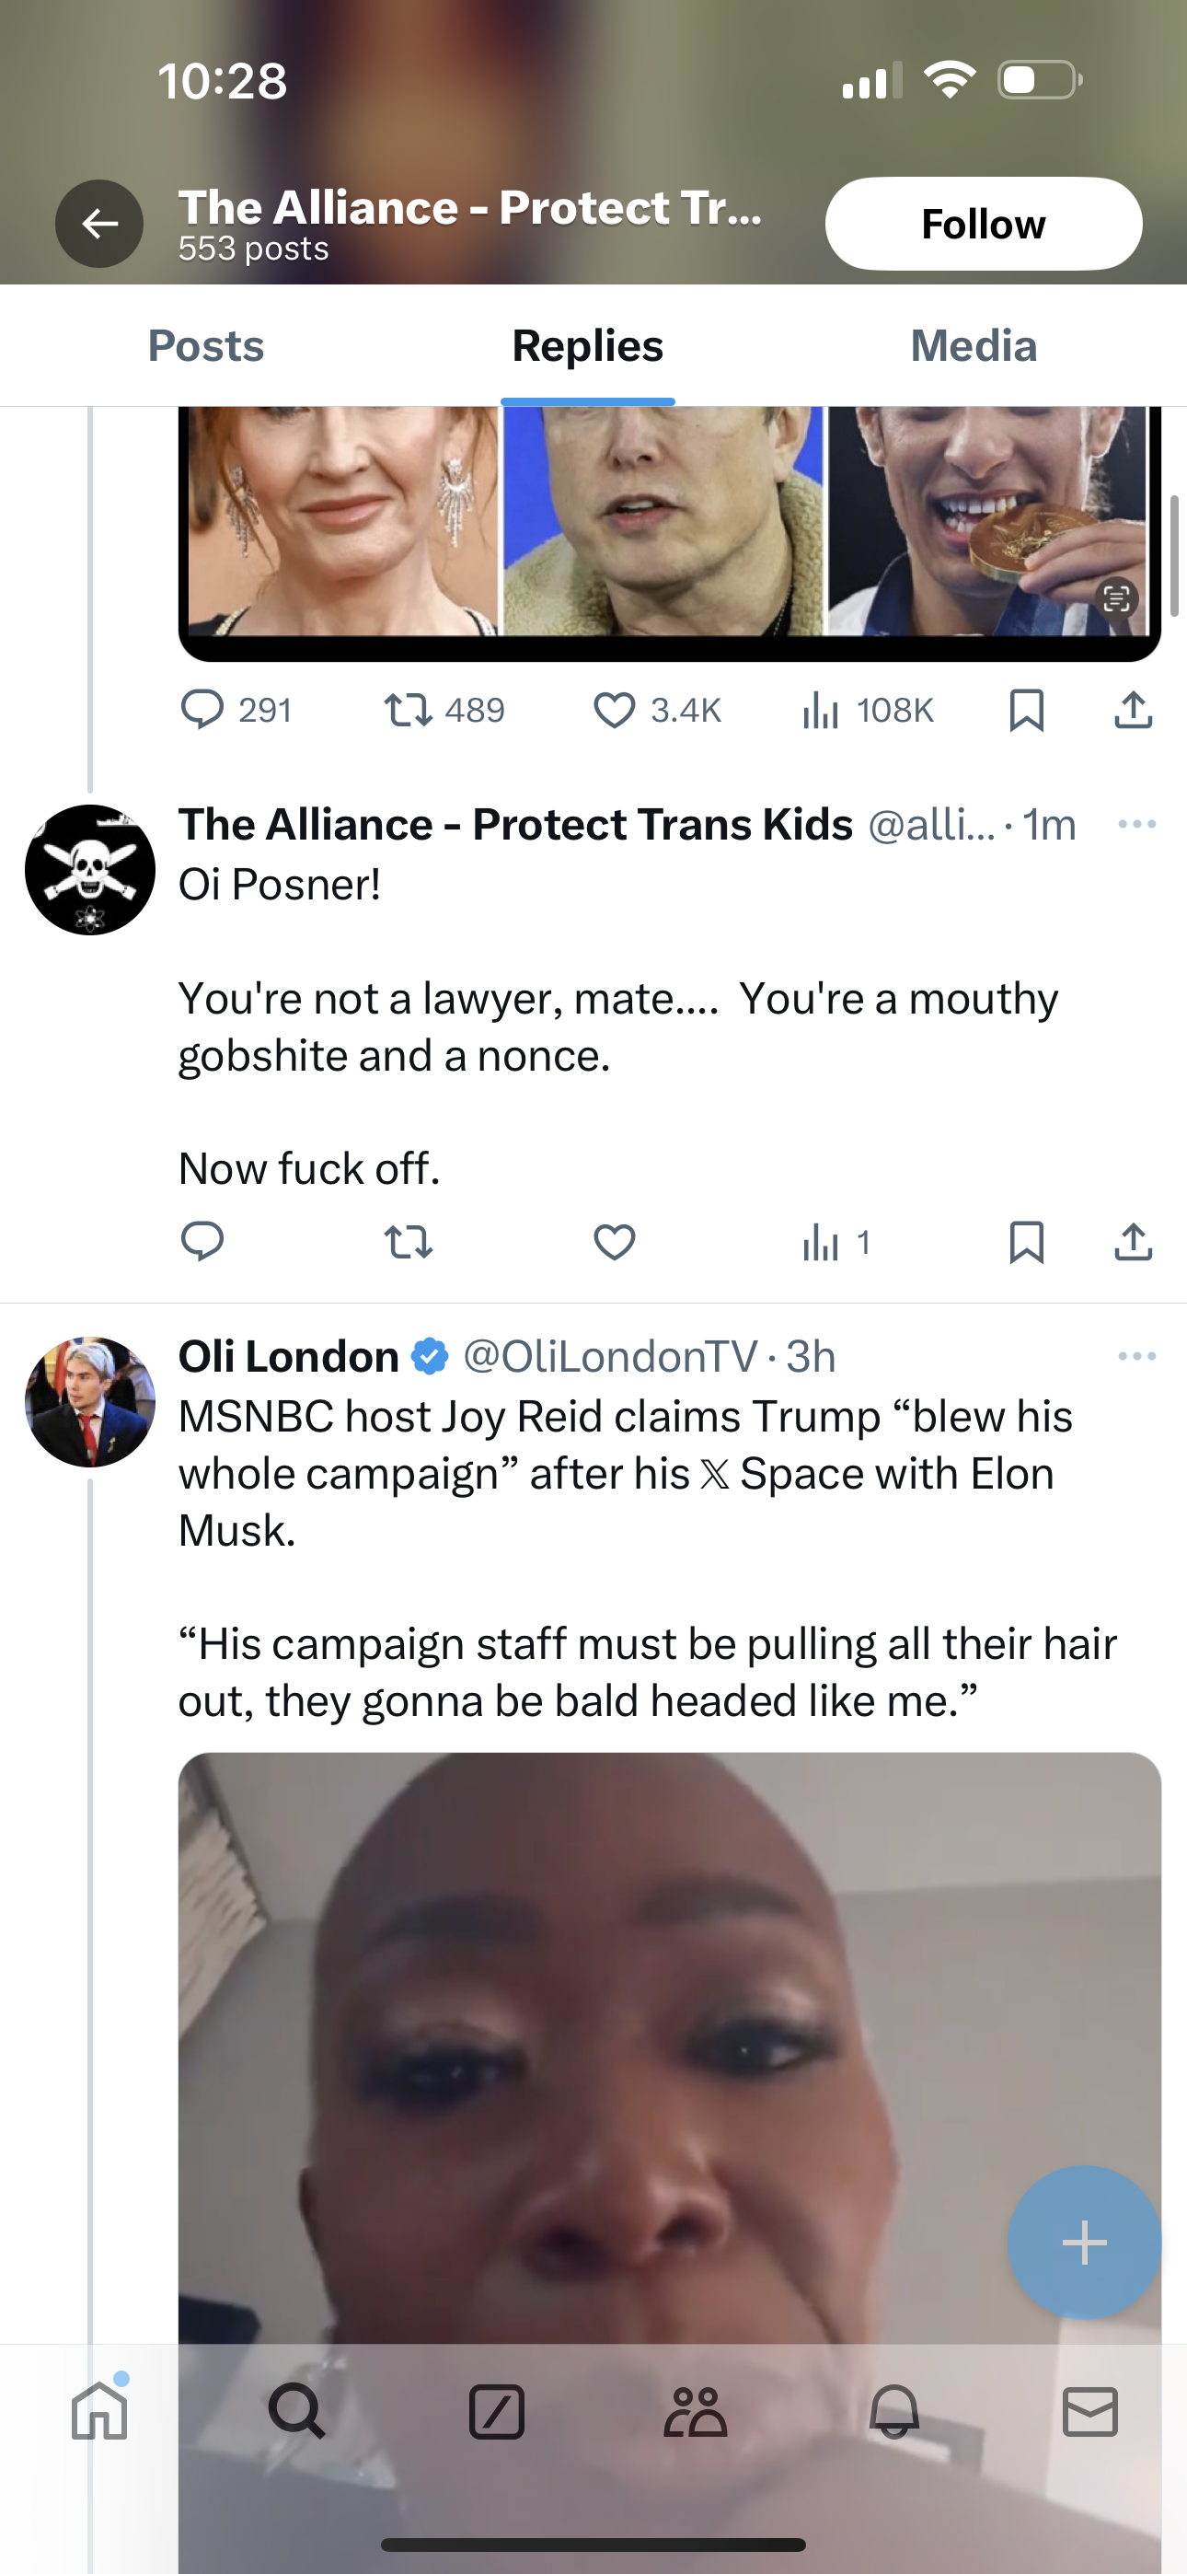1187x2574 pixels.
Task: Open the Notifications bell
Action: [x=893, y=2412]
